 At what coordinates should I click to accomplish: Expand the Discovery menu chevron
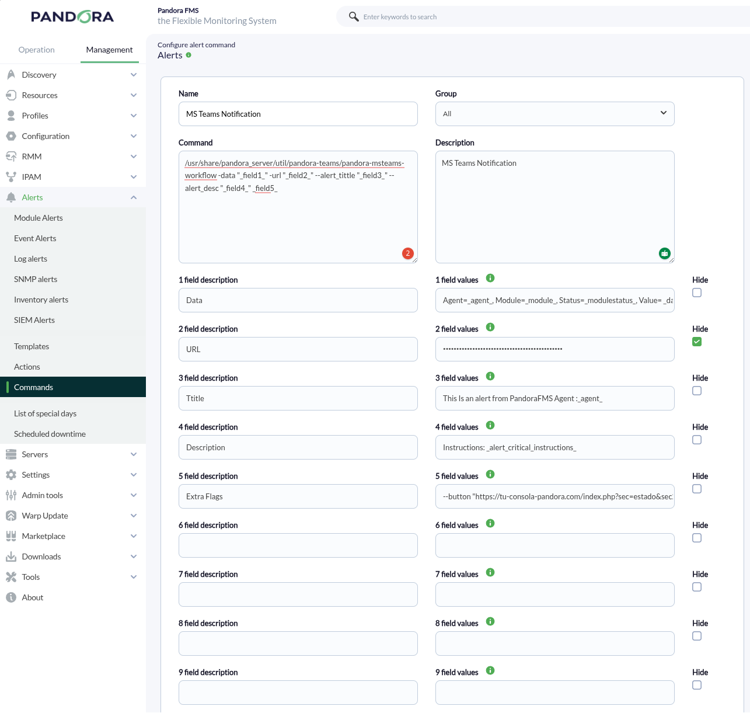pos(134,75)
